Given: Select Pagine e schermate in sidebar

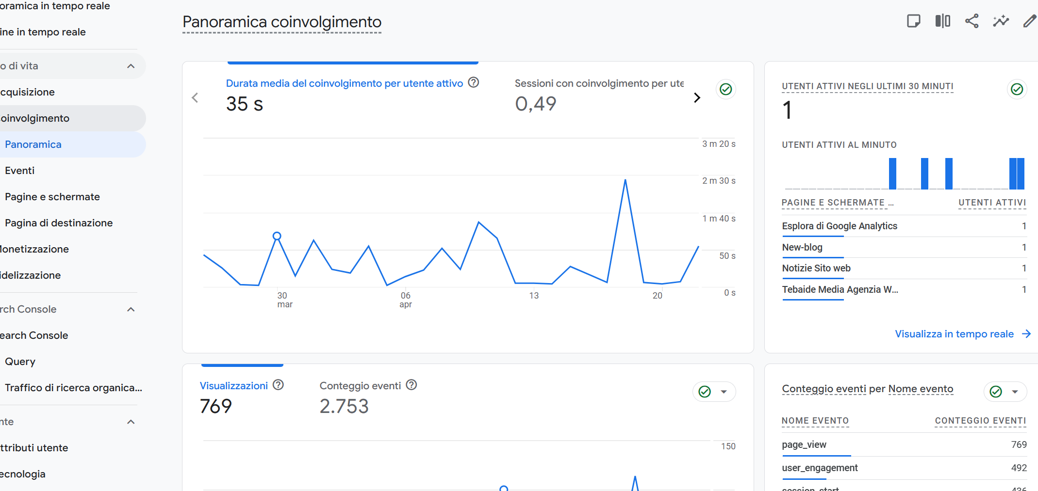Looking at the screenshot, I should point(52,197).
